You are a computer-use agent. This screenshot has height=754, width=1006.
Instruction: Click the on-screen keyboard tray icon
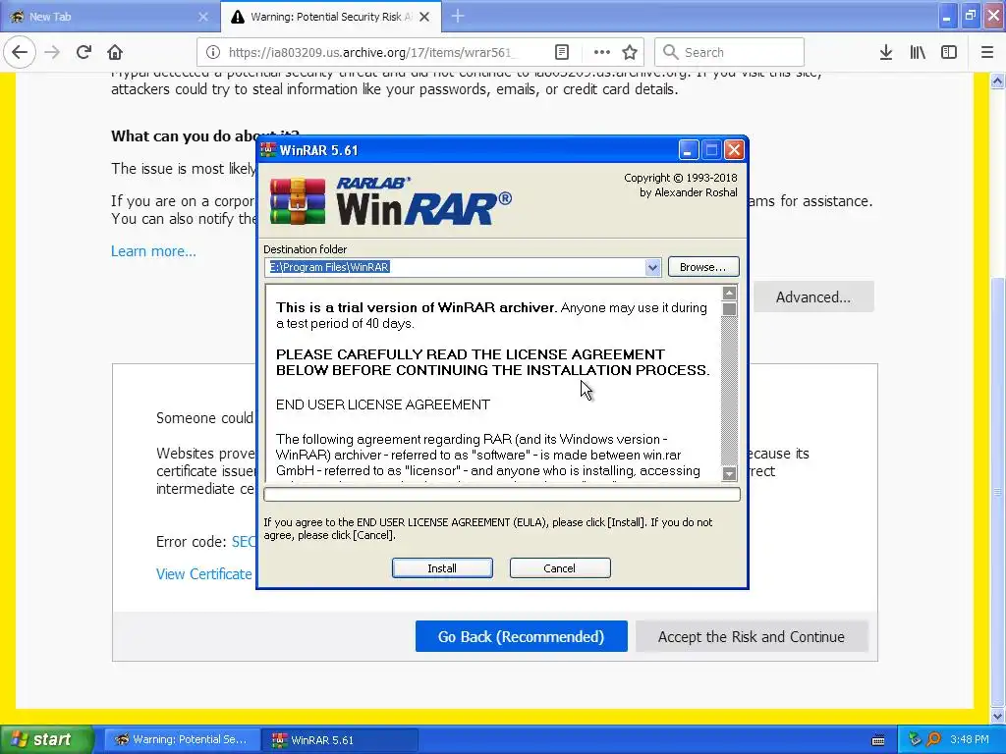point(878,740)
